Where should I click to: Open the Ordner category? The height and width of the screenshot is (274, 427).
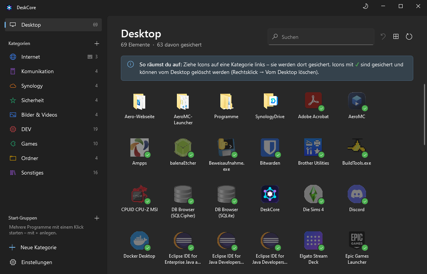[53, 158]
